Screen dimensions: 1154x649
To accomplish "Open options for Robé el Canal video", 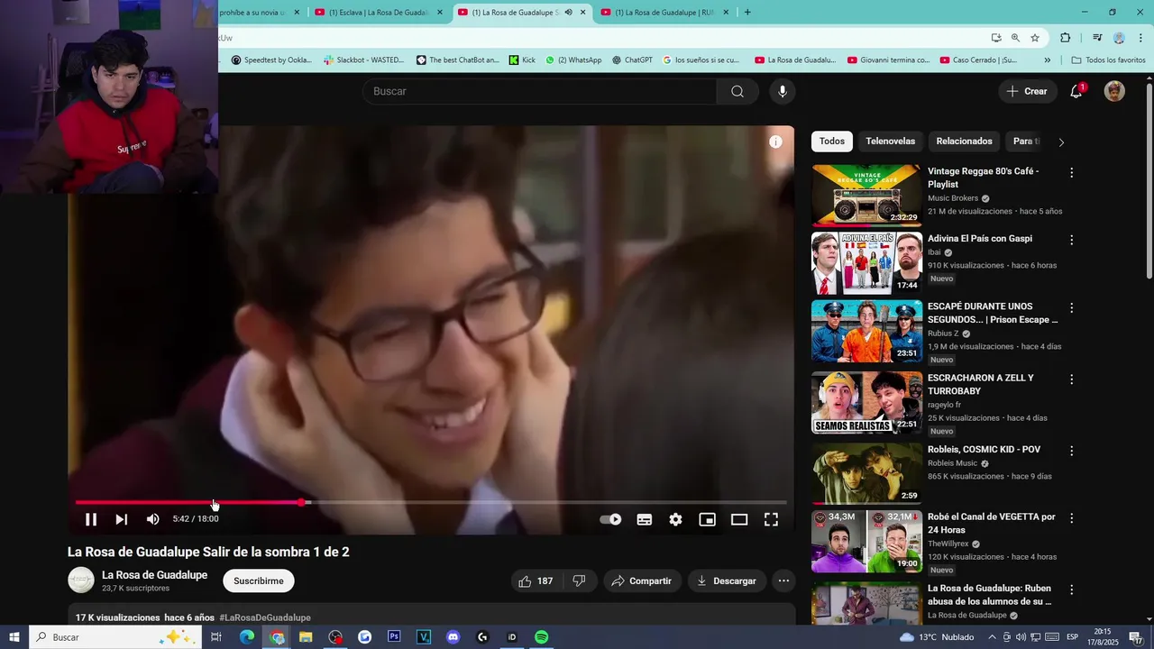I will (x=1071, y=518).
